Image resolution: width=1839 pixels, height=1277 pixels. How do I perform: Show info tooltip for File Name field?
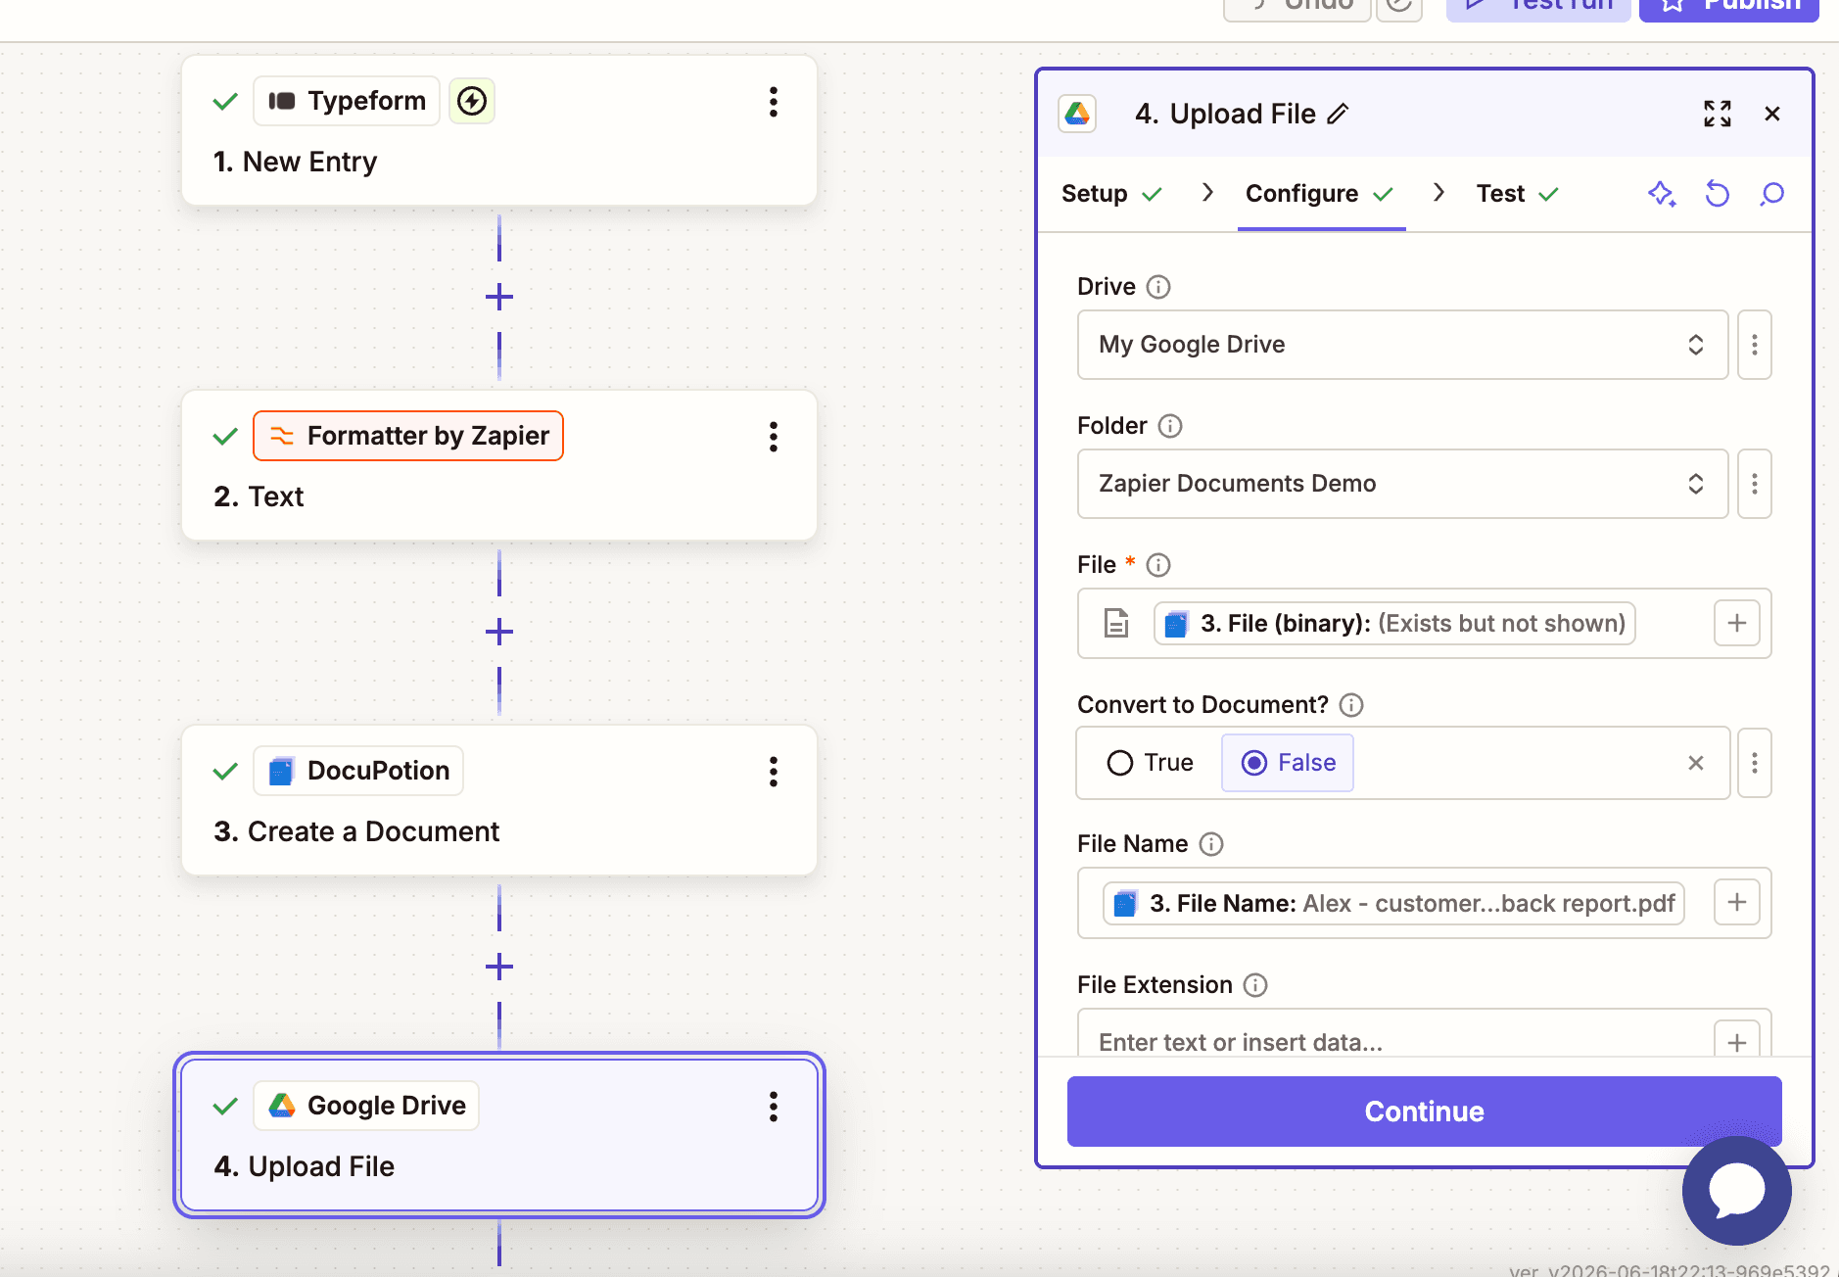tap(1211, 844)
